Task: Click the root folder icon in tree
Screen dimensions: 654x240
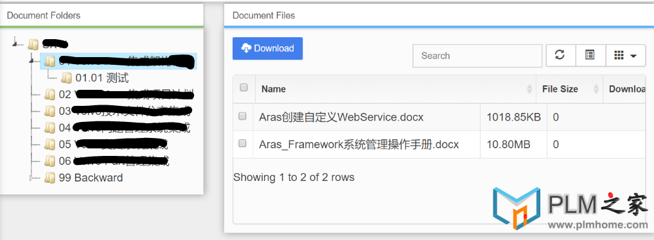Action: click(33, 44)
